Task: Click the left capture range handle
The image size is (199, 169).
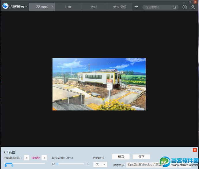Action: [5, 165]
